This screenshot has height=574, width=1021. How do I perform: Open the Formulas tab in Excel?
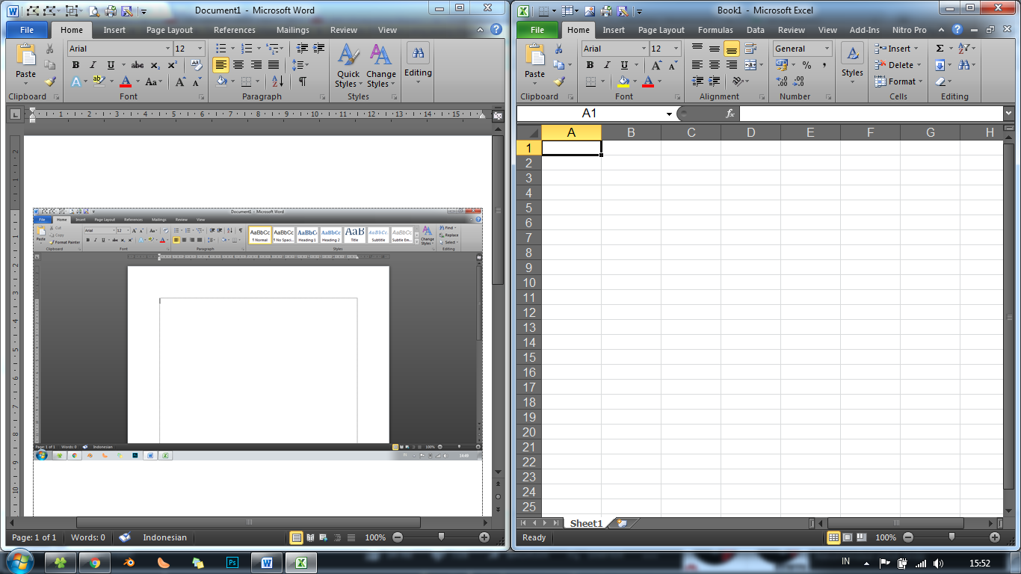(x=715, y=30)
